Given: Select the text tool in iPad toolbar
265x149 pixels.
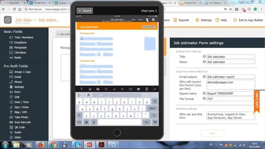Looking at the screenshot, I should (82, 89).
